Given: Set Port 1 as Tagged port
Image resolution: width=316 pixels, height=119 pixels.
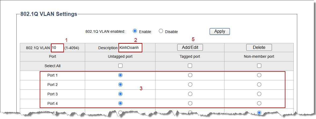Looking at the screenshot, I should 190,75.
